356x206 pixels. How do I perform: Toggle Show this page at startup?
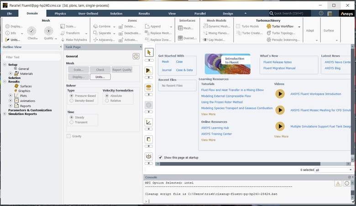click(160, 157)
